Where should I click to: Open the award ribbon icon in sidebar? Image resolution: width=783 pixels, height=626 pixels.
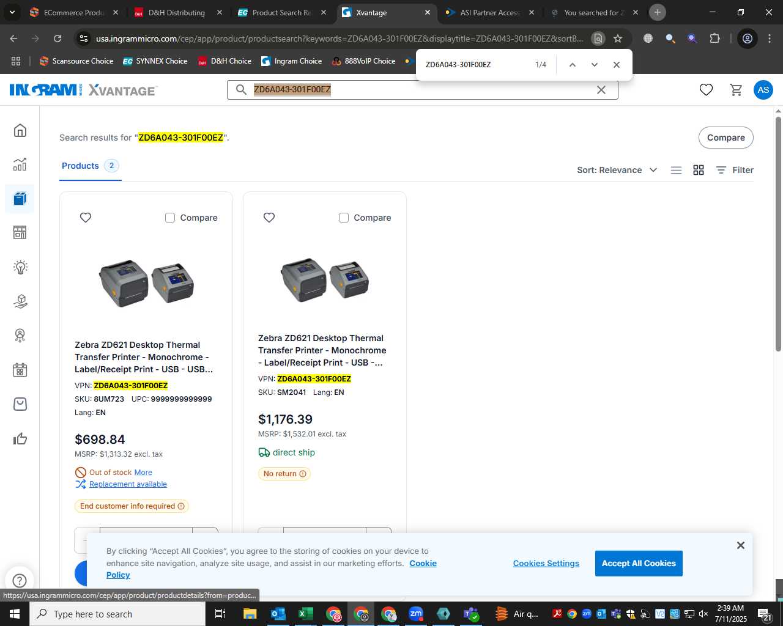(x=20, y=336)
